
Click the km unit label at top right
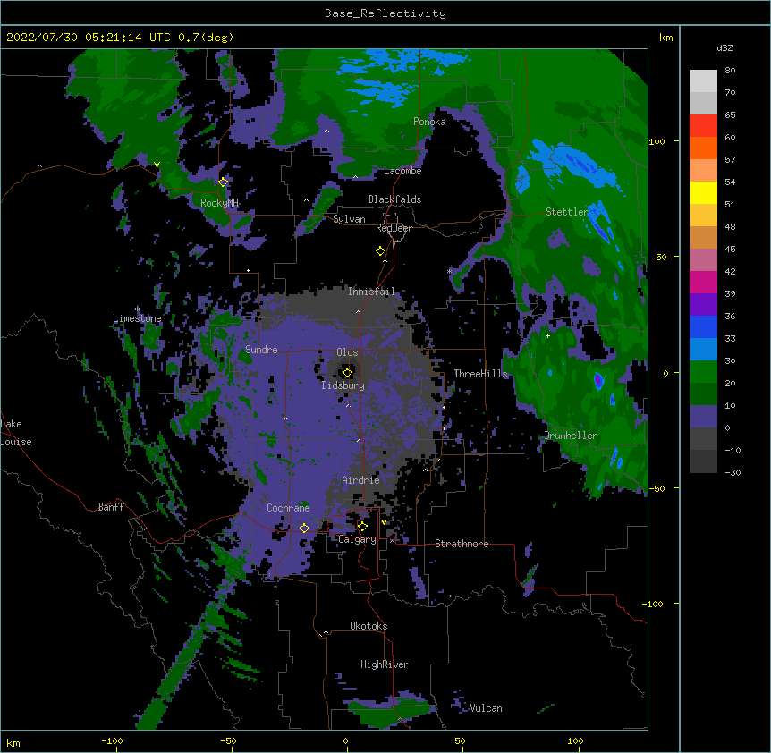(x=665, y=38)
